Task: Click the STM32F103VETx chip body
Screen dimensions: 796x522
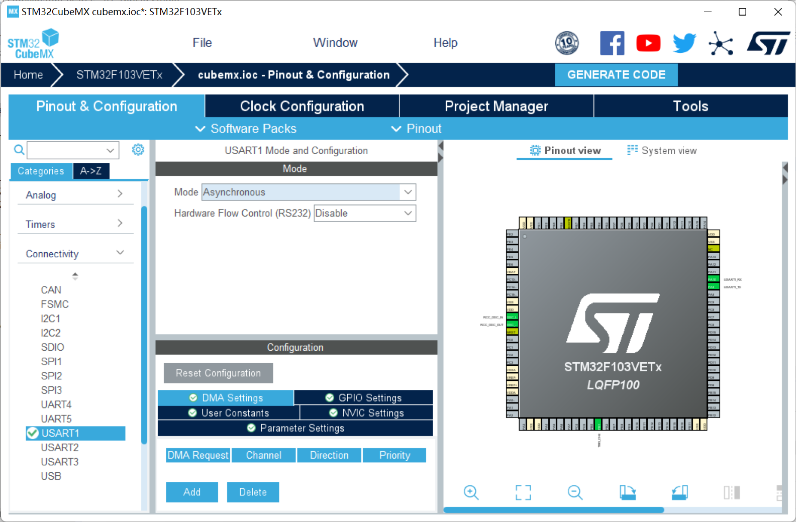Action: [613, 324]
